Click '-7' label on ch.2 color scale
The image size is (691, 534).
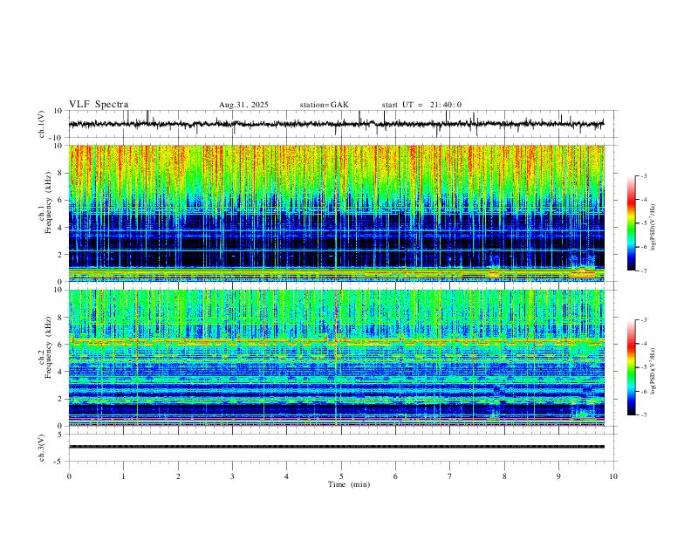tap(643, 415)
